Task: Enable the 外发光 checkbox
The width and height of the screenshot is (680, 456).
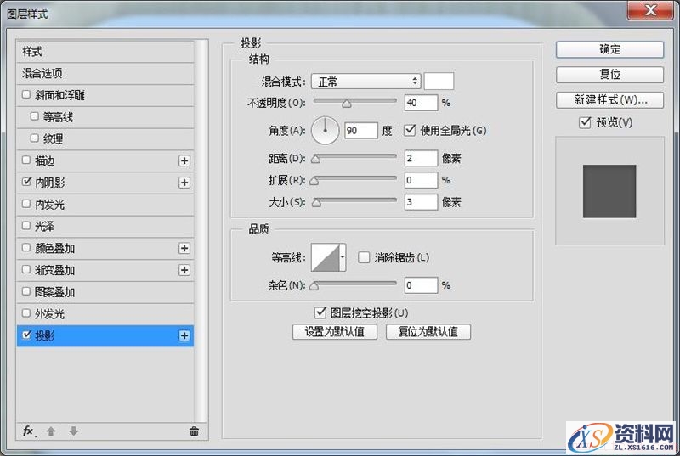Action: pos(26,312)
